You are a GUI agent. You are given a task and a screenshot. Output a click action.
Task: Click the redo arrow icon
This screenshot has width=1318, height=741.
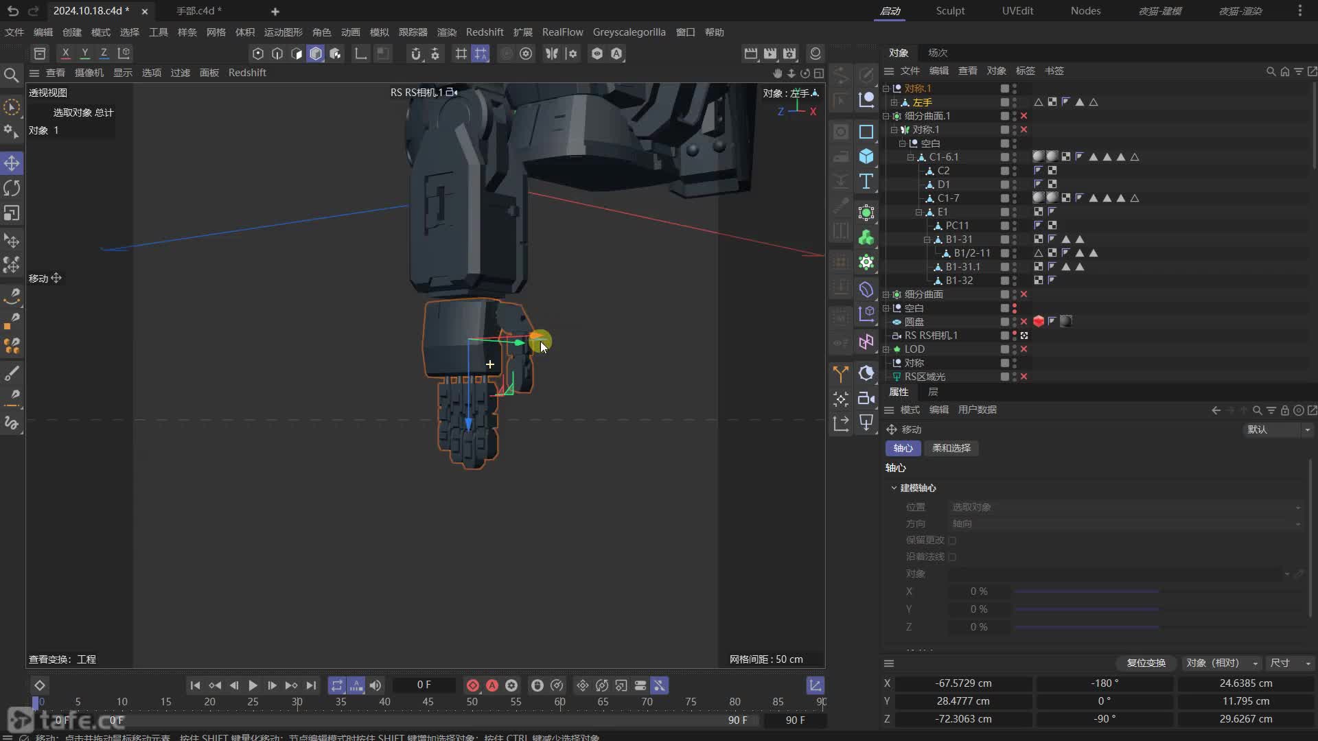[33, 11]
